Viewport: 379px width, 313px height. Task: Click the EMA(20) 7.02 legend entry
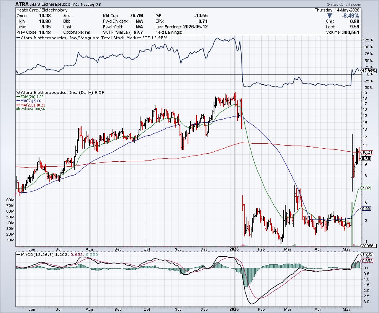click(30, 97)
